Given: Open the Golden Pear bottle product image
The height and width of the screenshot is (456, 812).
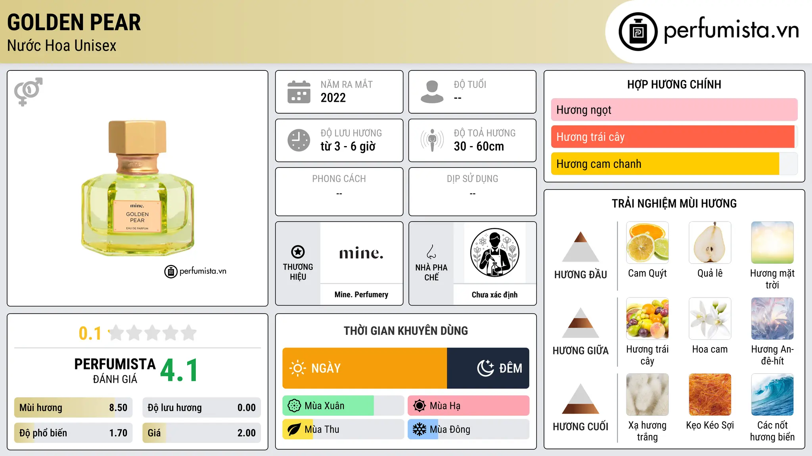Looking at the screenshot, I should (138, 188).
